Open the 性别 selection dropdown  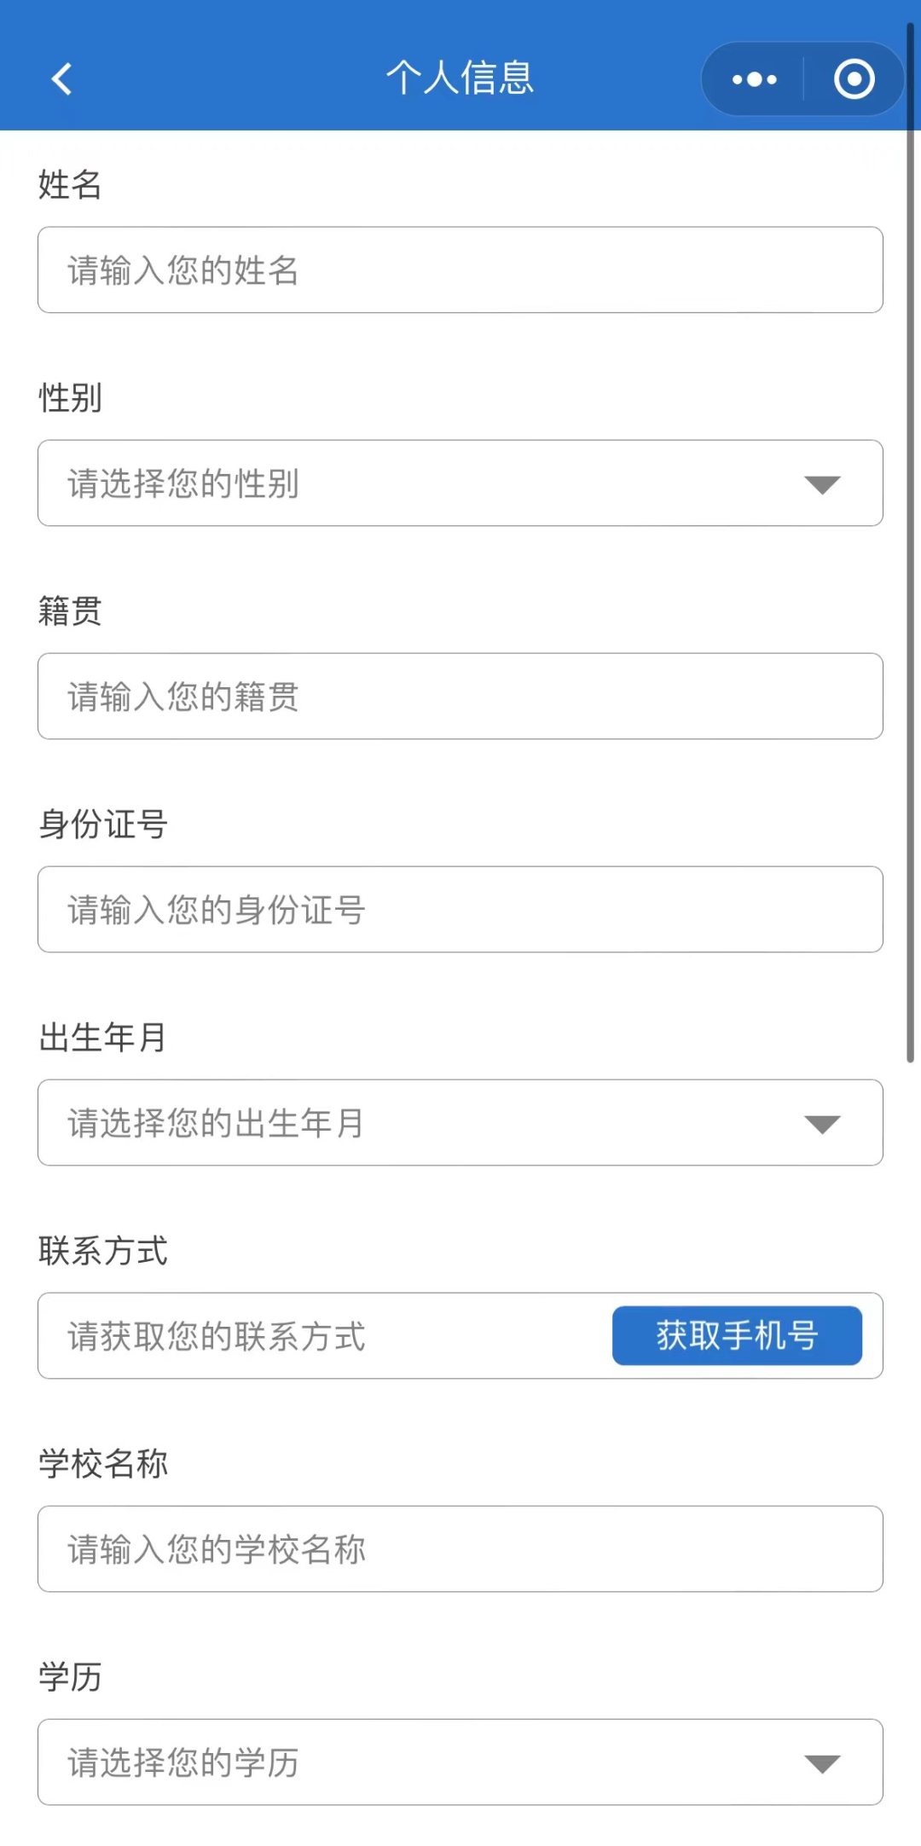[x=460, y=483]
